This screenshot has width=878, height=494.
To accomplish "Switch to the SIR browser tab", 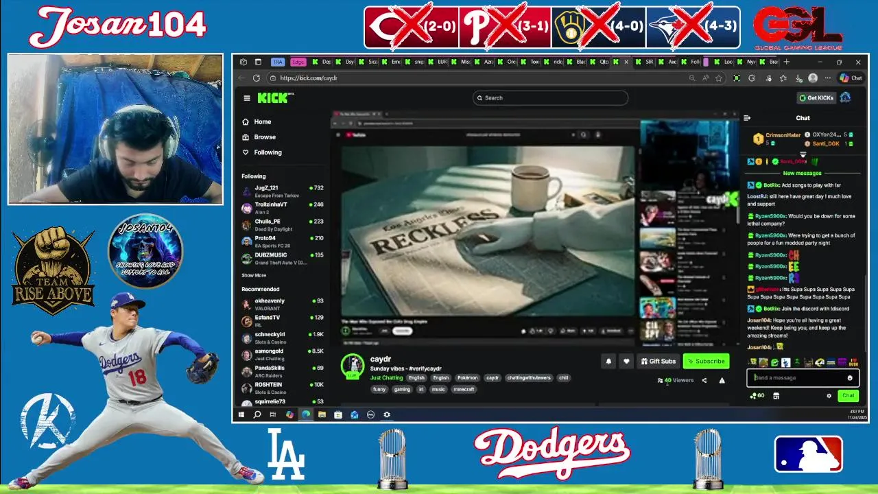I will (x=645, y=62).
